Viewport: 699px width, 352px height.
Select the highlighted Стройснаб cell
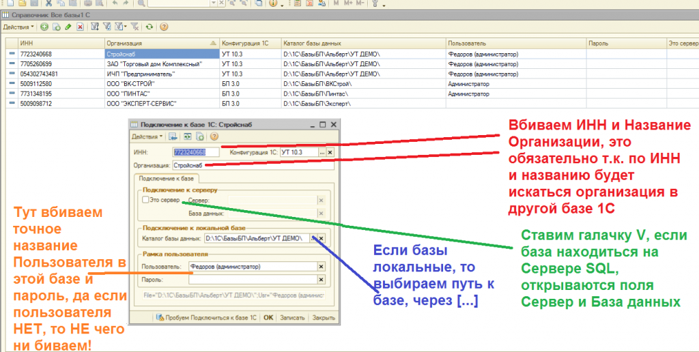[x=162, y=55]
